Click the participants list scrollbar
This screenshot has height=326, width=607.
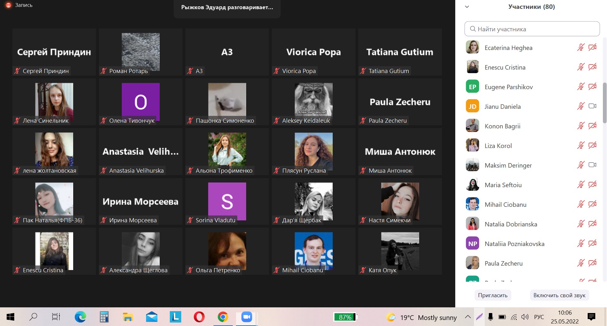pyautogui.click(x=604, y=103)
